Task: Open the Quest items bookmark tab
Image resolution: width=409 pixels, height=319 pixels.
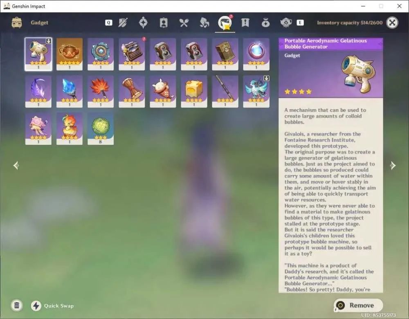Action: [245, 22]
